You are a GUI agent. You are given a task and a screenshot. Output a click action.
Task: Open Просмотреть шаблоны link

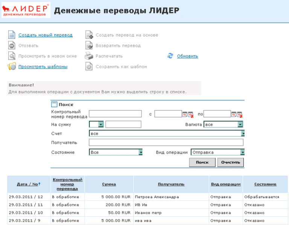43,66
